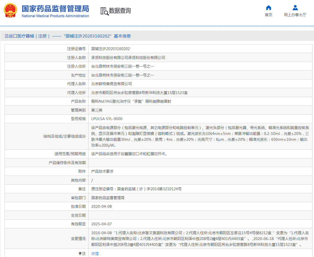Click the 数据查询 magnifier document icon

(104, 11)
